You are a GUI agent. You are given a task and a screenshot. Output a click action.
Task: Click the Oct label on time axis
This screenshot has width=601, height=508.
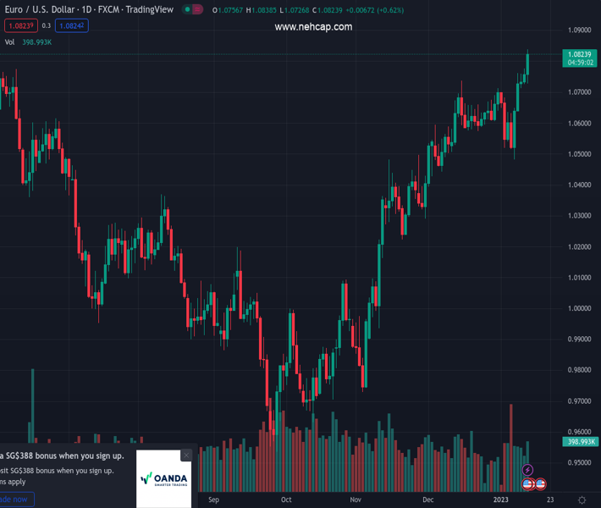tap(286, 500)
